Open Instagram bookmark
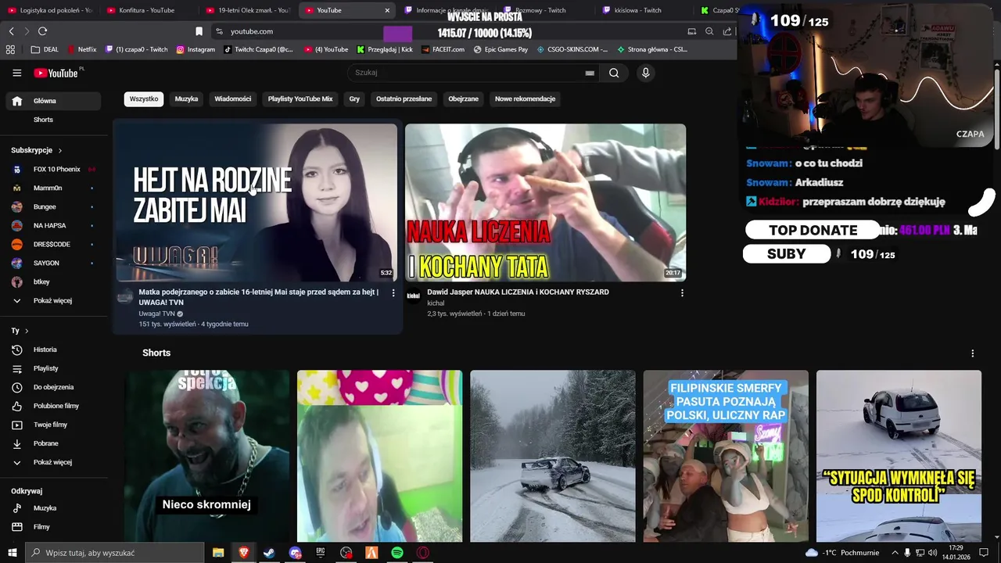This screenshot has width=1001, height=563. (x=196, y=49)
